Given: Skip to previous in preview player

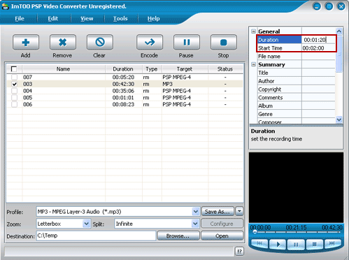Looking at the screenshot, I should [259, 244].
